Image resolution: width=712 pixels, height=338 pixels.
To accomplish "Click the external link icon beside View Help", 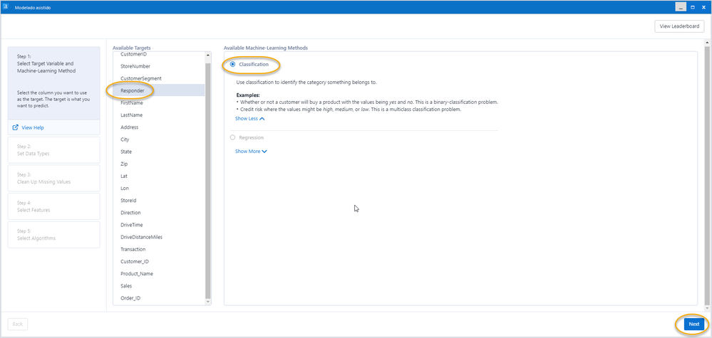I will click(x=16, y=128).
